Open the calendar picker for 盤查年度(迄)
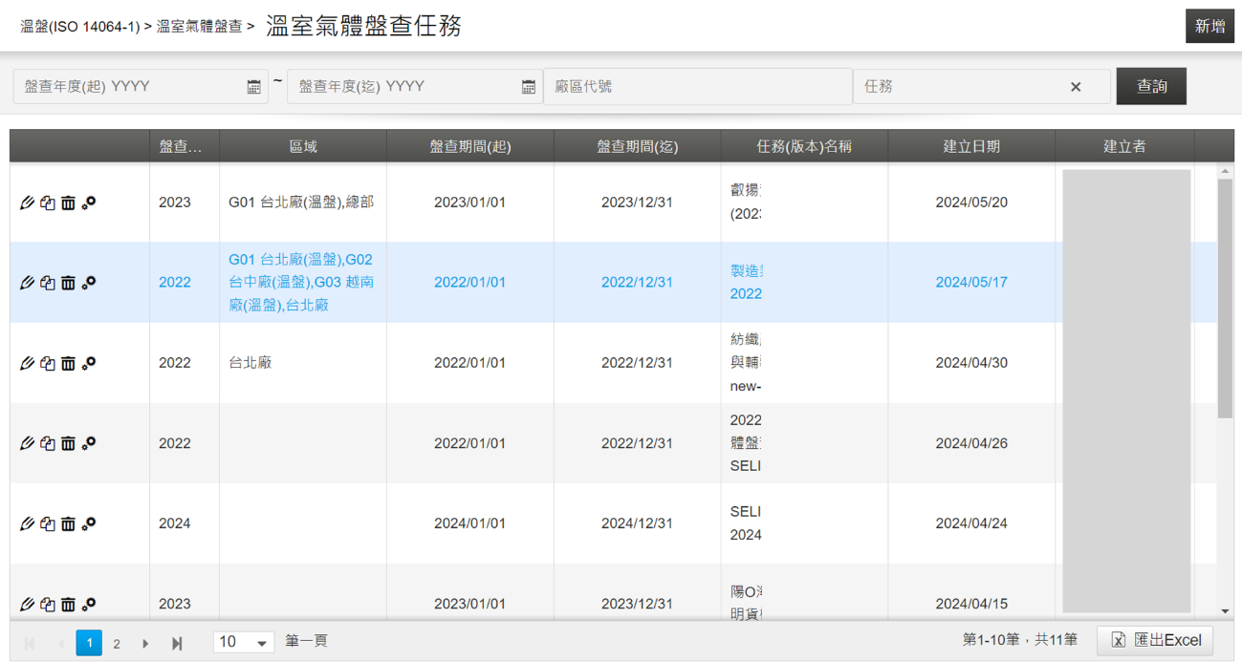Image resolution: width=1242 pixels, height=662 pixels. point(528,87)
